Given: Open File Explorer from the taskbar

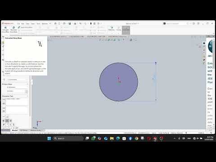Looking at the screenshot, I should tap(112, 139).
